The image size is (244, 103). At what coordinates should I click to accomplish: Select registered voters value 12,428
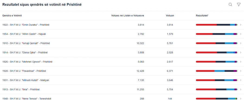pyautogui.click(x=140, y=71)
